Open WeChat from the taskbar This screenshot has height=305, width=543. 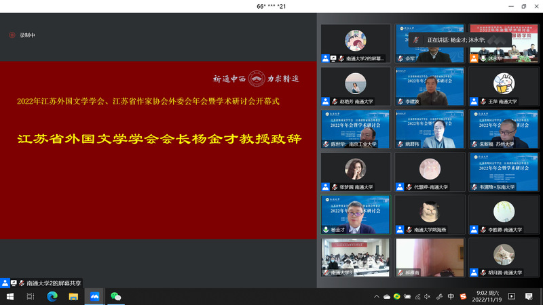pos(116,296)
